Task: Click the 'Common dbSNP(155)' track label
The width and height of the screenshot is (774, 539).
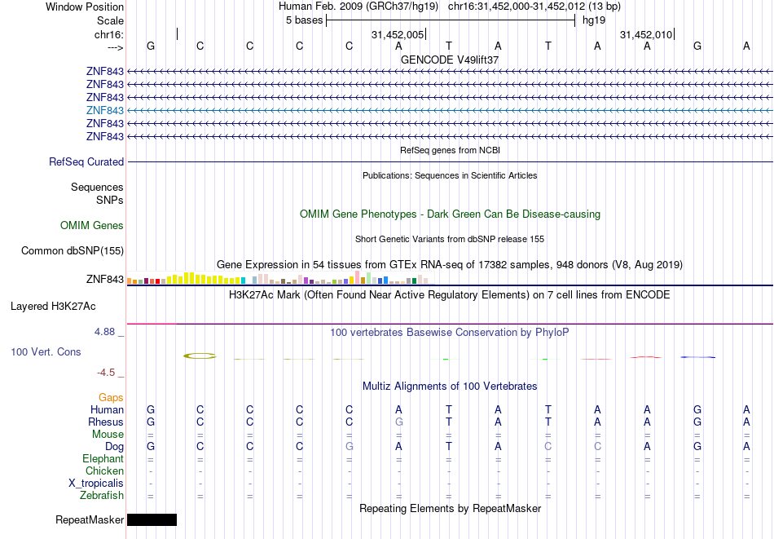Action: coord(73,251)
